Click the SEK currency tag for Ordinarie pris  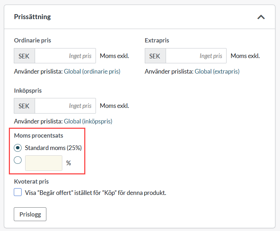[x=24, y=56]
